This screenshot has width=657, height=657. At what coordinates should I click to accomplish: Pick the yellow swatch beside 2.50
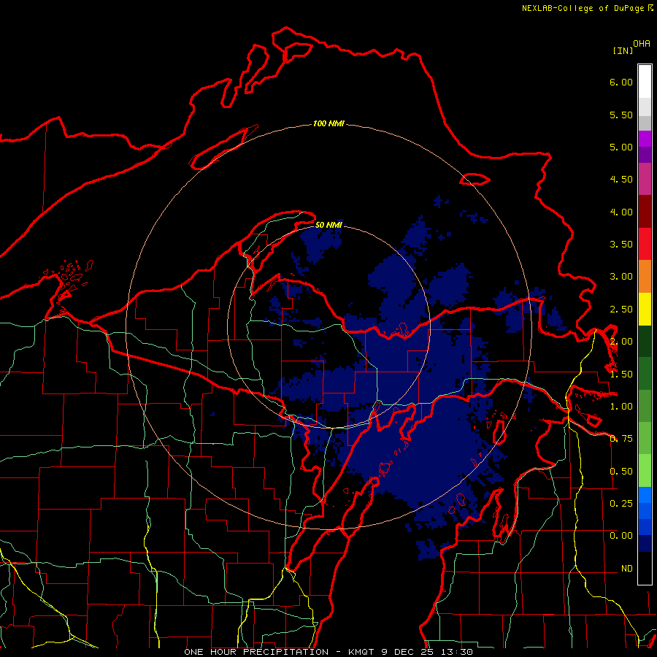click(645, 310)
